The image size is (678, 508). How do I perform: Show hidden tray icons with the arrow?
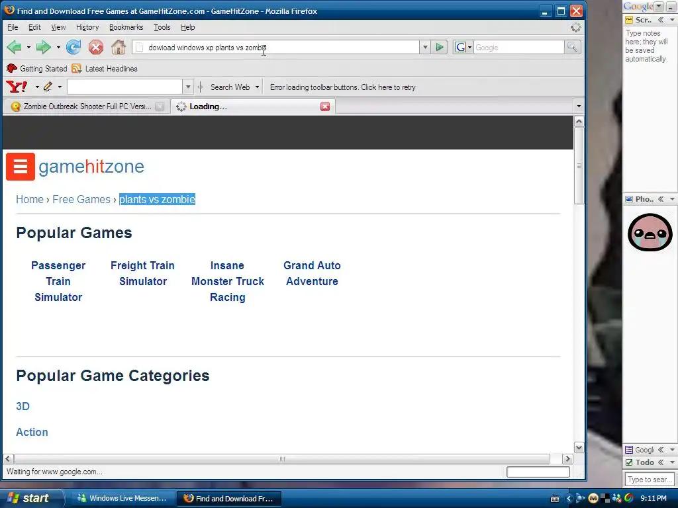[x=569, y=499]
